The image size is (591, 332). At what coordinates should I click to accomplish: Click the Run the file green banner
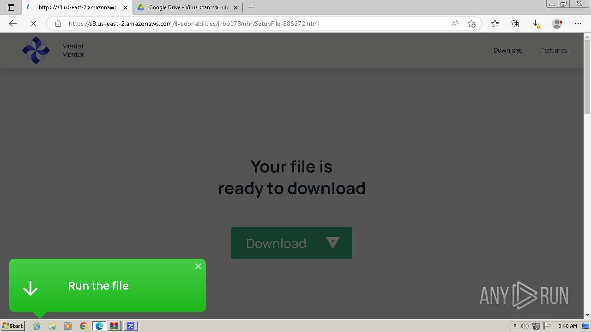(108, 285)
